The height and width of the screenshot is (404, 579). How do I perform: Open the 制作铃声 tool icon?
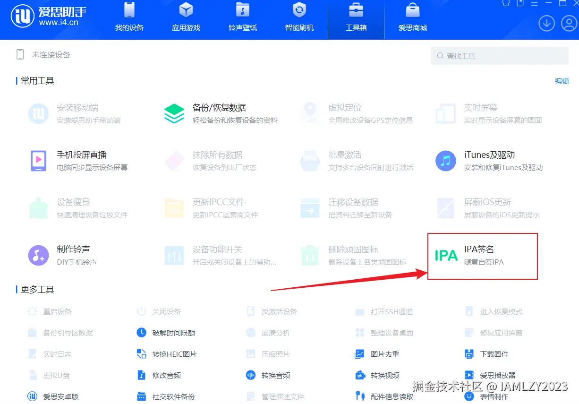coord(38,255)
